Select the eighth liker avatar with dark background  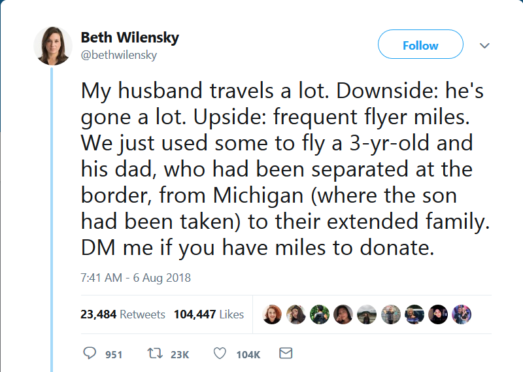(x=438, y=314)
